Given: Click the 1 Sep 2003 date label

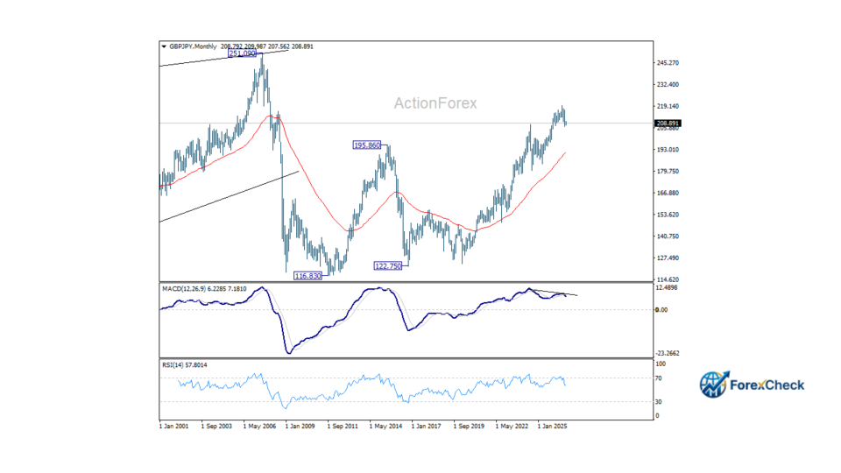Looking at the screenshot, I should [216, 427].
